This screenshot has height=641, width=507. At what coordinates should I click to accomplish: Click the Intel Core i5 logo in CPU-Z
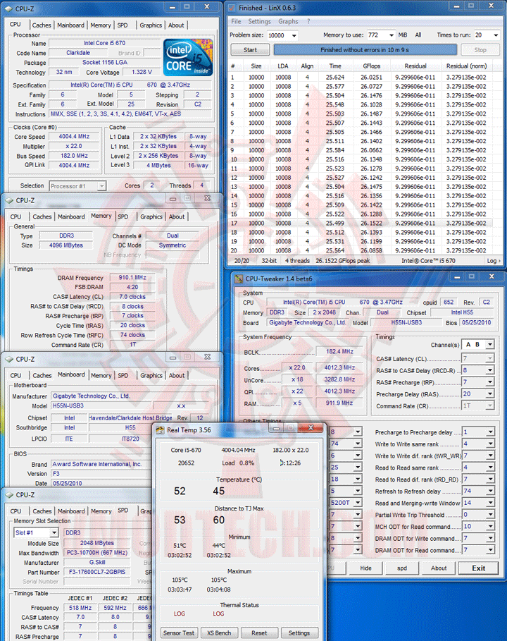[x=188, y=57]
